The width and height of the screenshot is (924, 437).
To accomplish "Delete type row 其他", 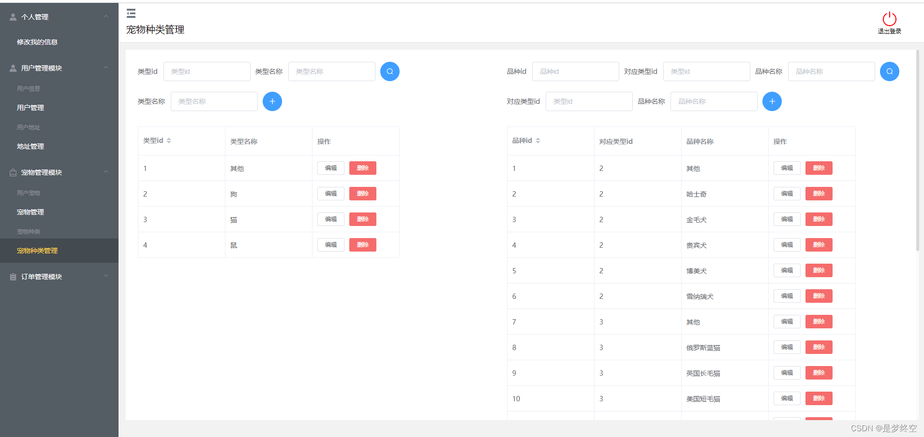I will [x=363, y=168].
